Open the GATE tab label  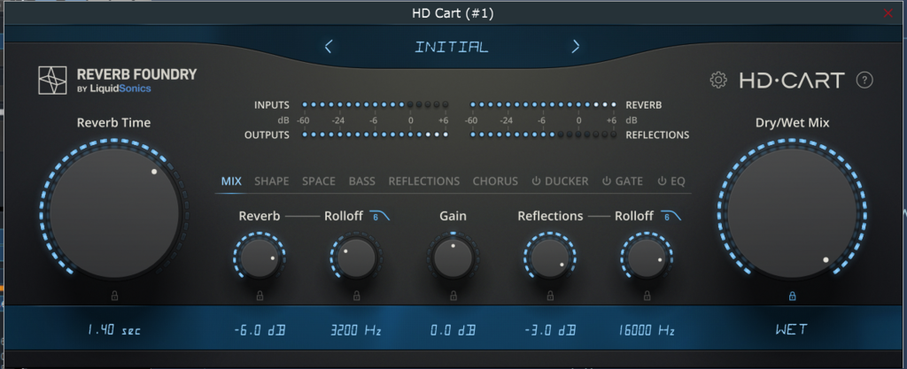(x=629, y=181)
